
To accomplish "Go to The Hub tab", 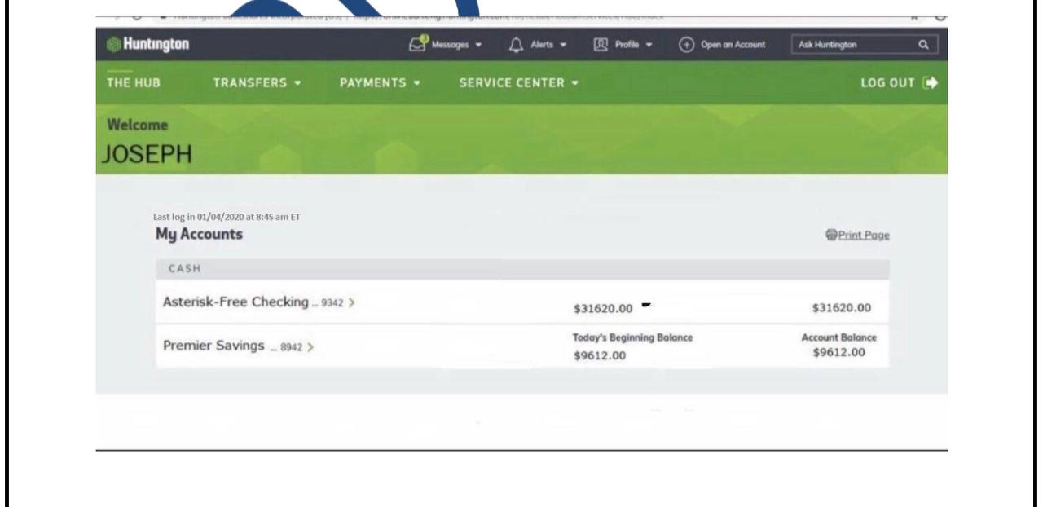I will (127, 83).
